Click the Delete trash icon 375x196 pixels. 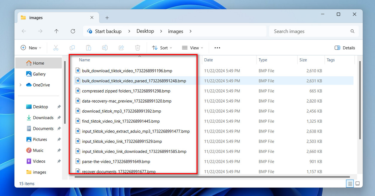point(138,48)
